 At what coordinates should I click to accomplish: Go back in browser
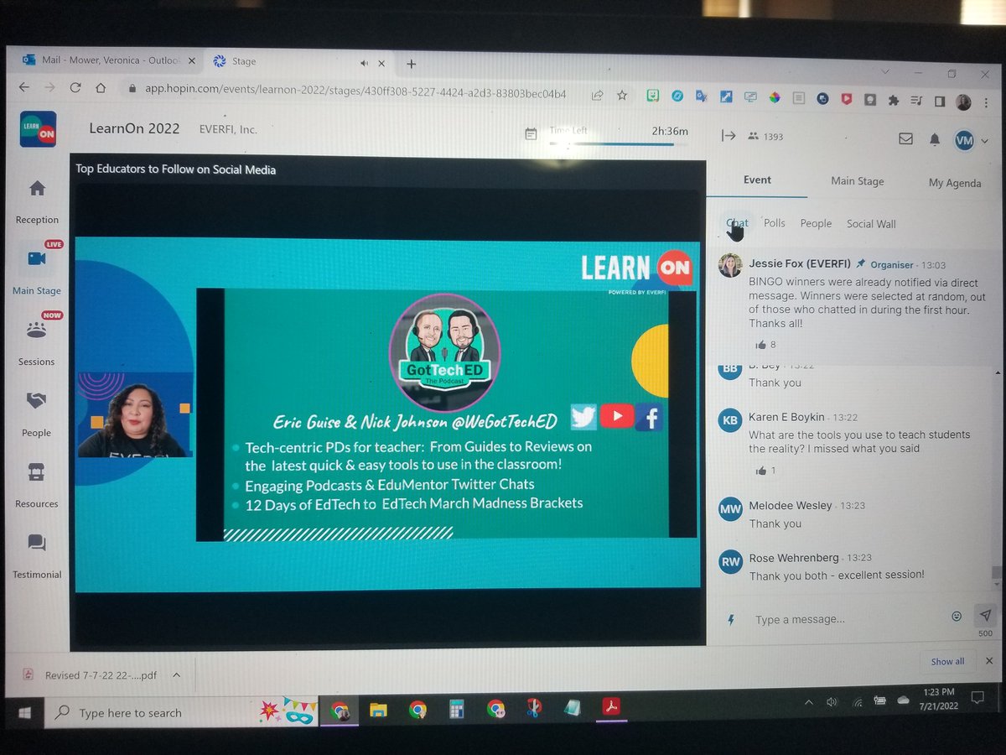pyautogui.click(x=23, y=87)
